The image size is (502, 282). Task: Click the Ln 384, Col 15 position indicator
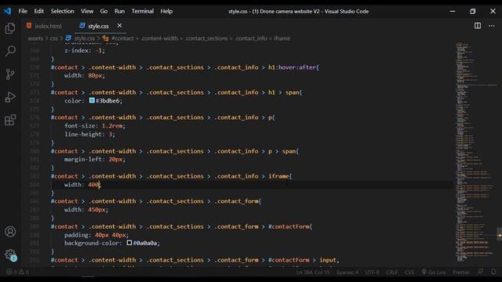[313, 272]
